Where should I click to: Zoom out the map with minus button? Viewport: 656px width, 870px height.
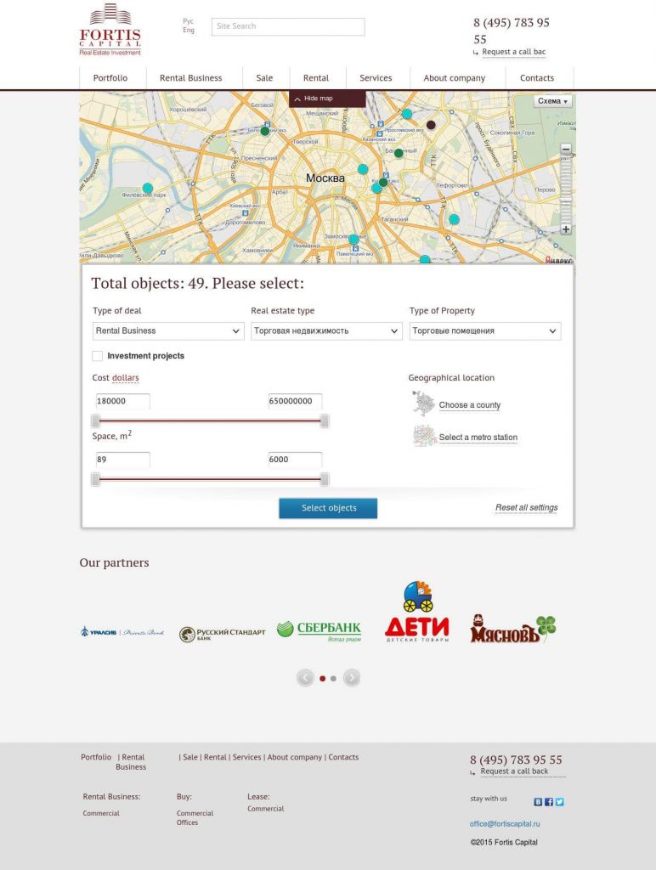(566, 149)
